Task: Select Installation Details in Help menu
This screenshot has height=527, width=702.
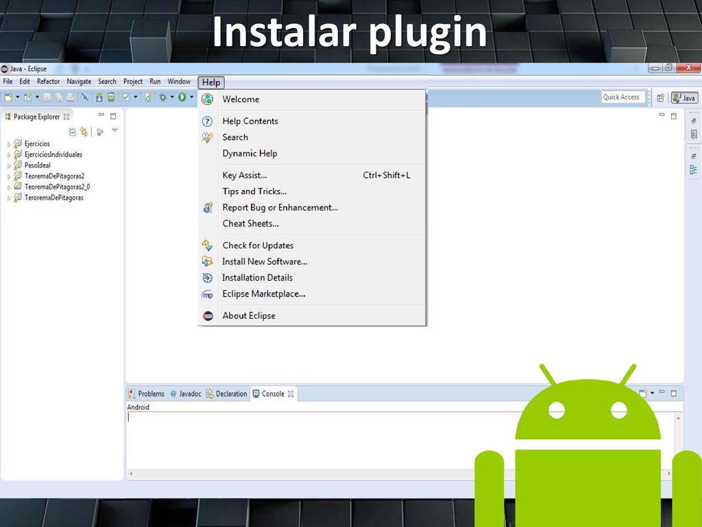Action: click(312, 278)
